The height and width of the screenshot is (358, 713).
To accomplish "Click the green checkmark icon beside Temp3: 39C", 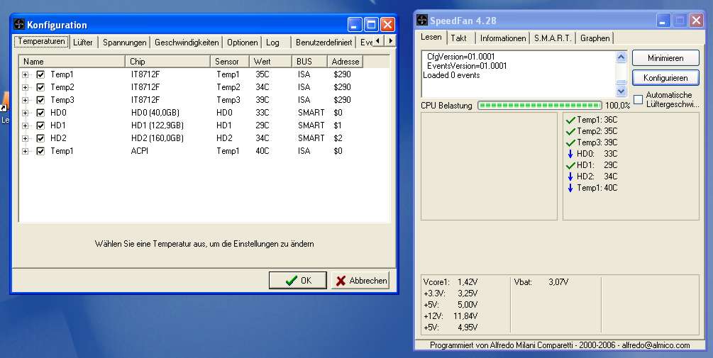I will click(x=570, y=143).
